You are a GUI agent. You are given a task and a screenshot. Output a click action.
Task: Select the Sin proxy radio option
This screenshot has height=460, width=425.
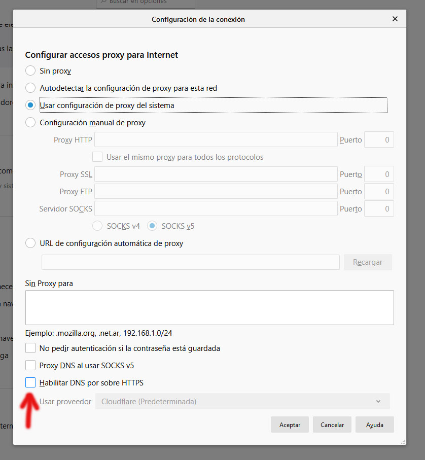pyautogui.click(x=30, y=71)
